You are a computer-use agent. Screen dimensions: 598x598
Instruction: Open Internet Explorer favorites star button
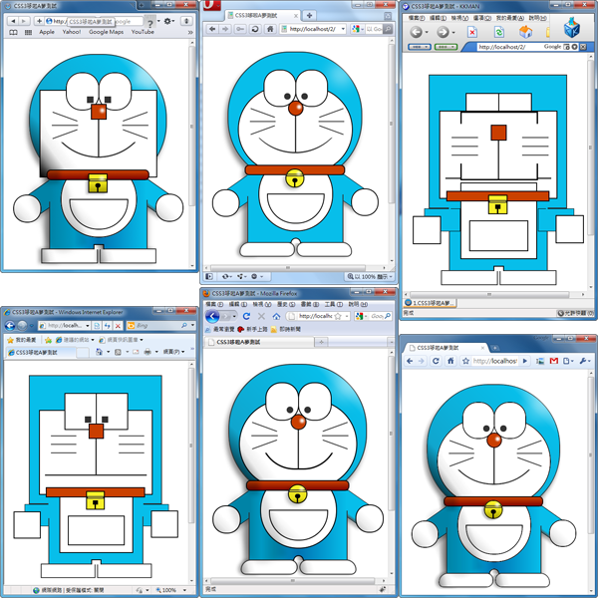click(22, 340)
